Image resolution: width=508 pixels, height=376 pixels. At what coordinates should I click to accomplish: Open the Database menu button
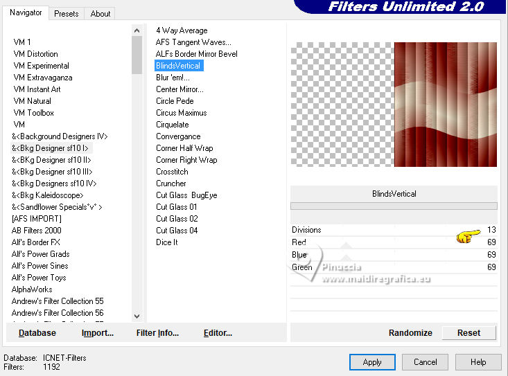37,332
